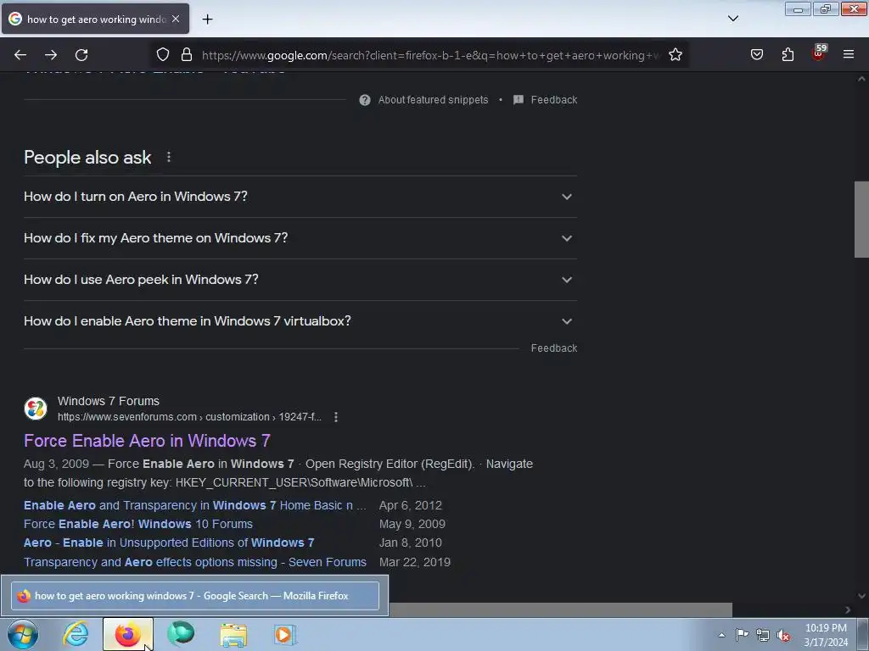869x651 pixels.
Task: Go forward with the forward arrow
Action: tap(51, 55)
